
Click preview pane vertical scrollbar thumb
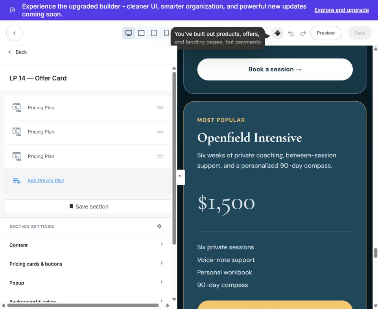pyautogui.click(x=375, y=253)
